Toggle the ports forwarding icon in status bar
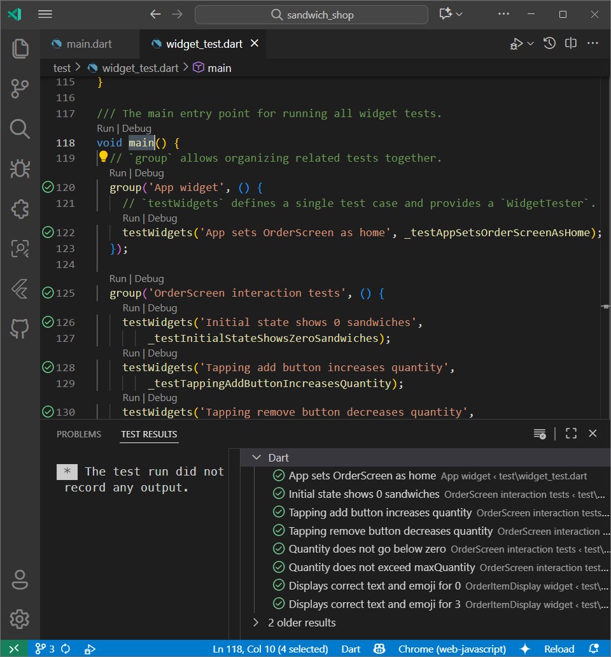This screenshot has height=657, width=611. (90, 649)
